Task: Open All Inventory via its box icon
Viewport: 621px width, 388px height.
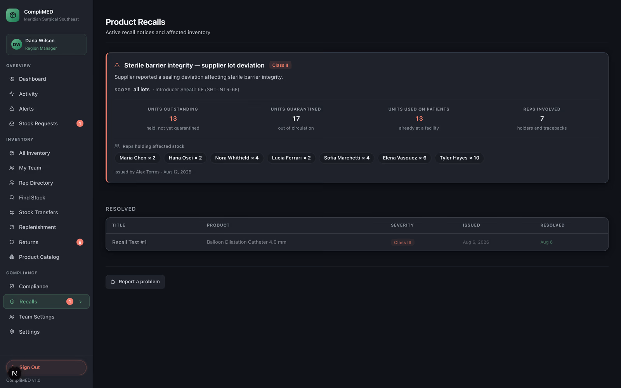Action: tap(12, 153)
